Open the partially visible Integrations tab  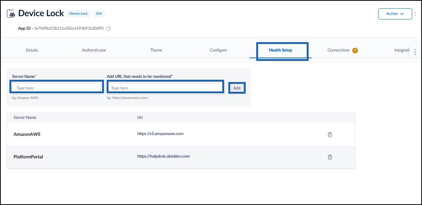(x=402, y=50)
